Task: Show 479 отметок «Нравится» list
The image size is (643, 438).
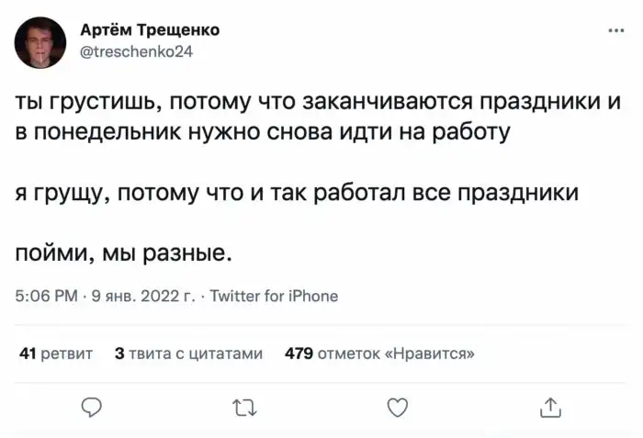Action: [379, 352]
